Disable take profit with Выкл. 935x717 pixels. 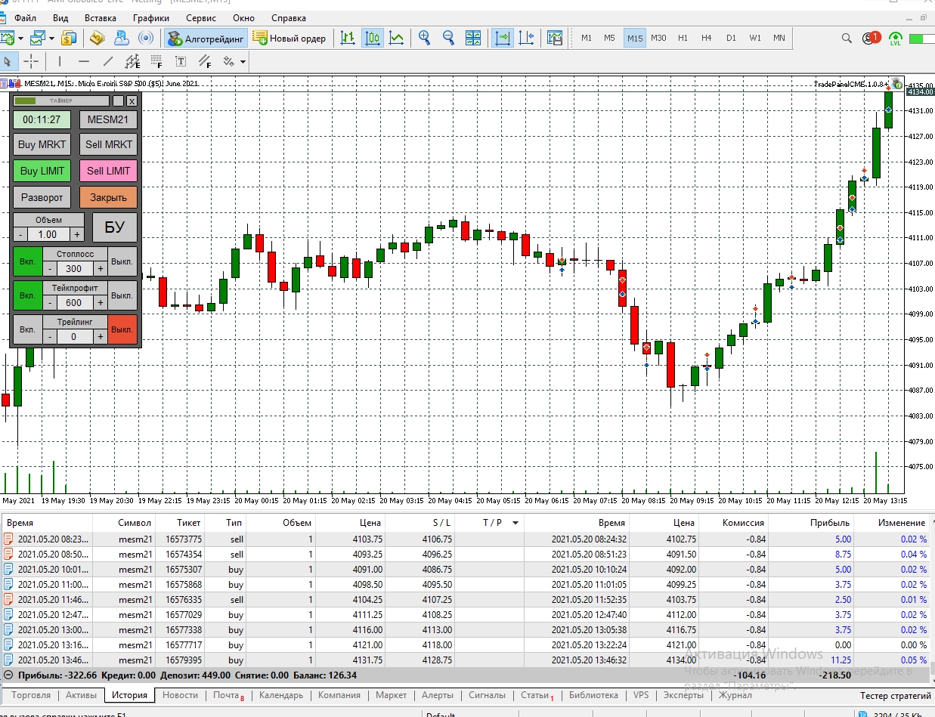(122, 295)
